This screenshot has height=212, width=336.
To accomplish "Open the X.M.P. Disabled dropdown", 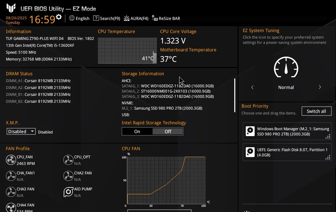I will [x=21, y=132].
